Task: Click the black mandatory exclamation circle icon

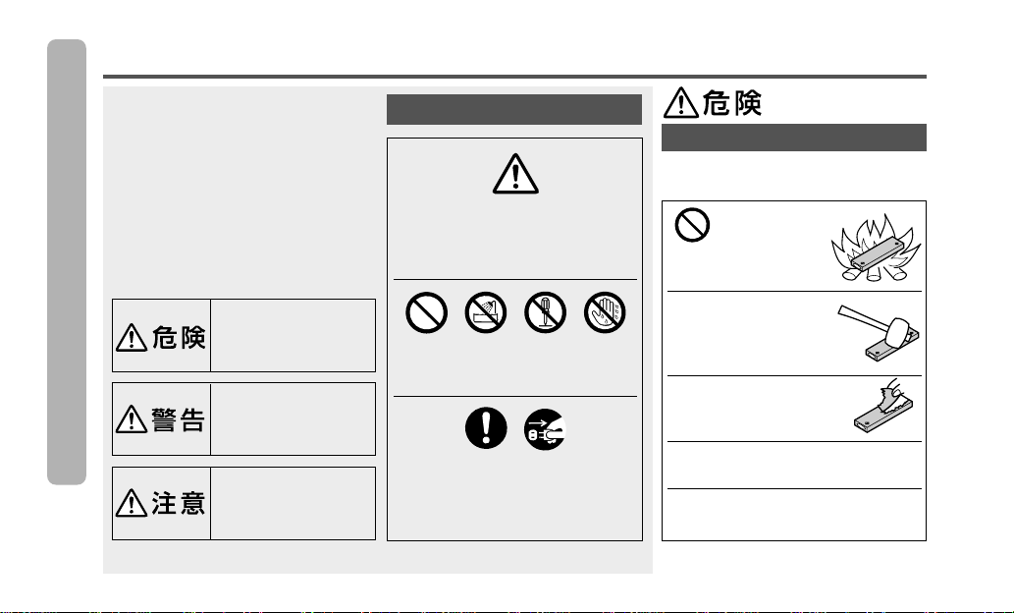Action: coord(486,428)
